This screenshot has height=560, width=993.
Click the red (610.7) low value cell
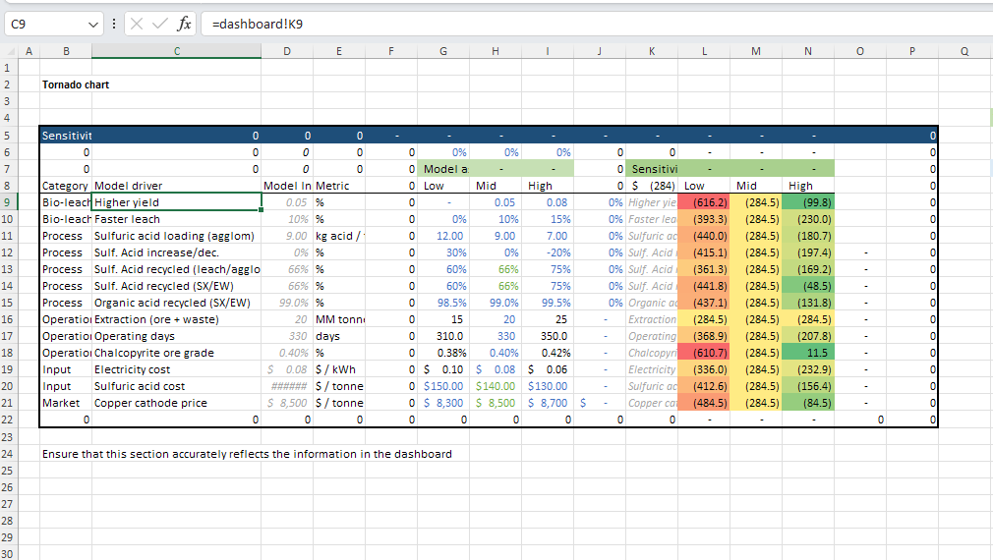(704, 353)
